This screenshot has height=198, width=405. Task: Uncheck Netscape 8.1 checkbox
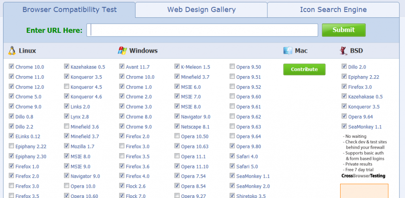point(177,126)
